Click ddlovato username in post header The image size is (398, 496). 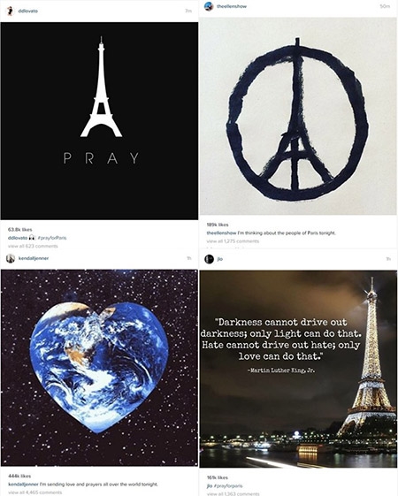pyautogui.click(x=28, y=11)
